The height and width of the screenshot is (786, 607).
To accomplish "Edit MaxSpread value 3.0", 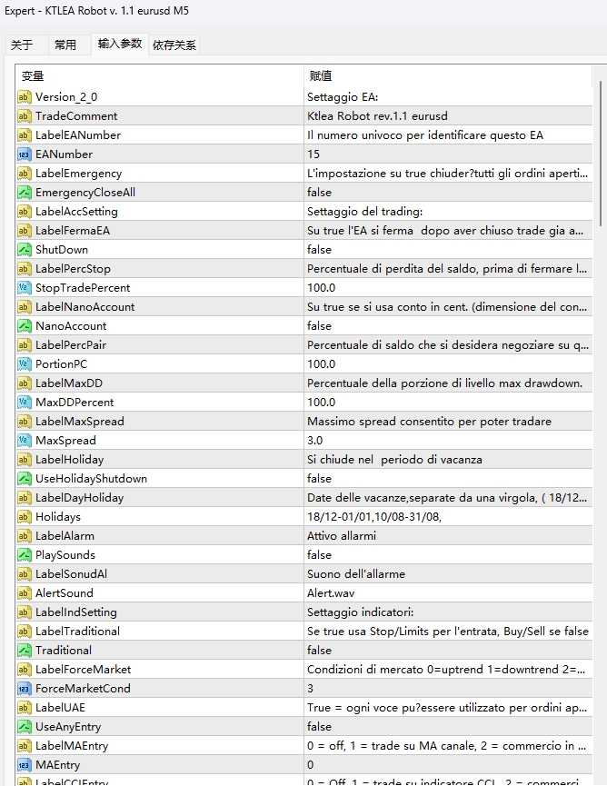I will pyautogui.click(x=448, y=440).
